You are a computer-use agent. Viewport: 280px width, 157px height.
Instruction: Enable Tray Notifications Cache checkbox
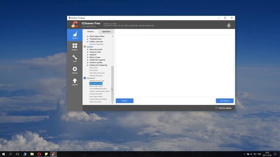point(87,89)
